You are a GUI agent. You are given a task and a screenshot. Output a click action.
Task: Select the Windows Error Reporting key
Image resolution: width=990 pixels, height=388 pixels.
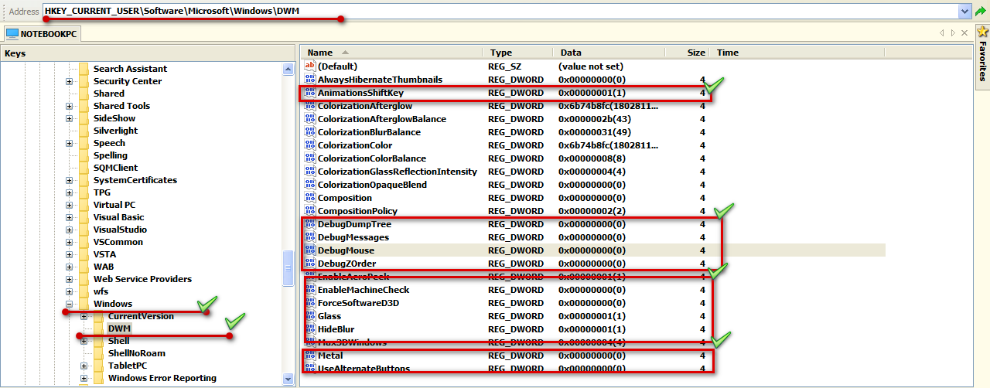pos(162,378)
